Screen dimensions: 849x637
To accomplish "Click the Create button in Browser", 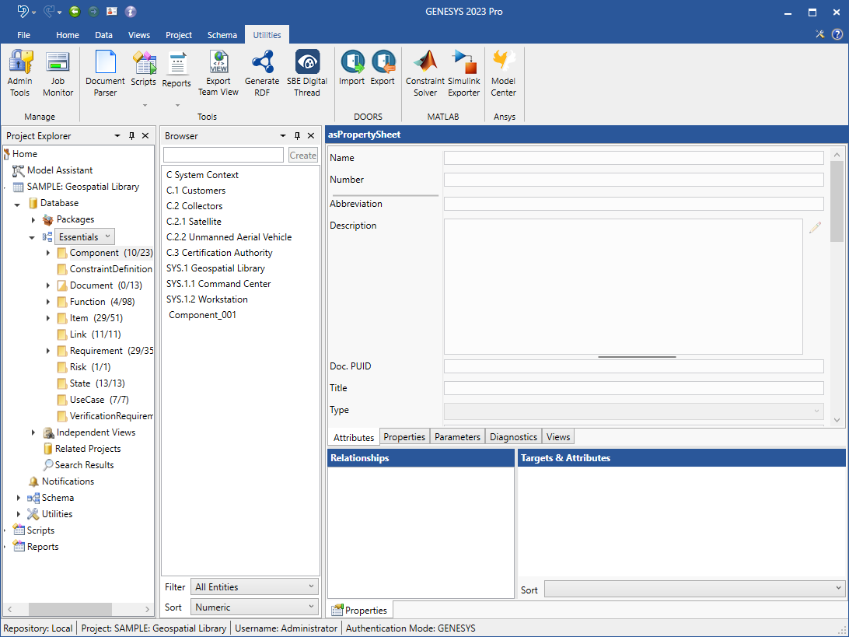I will point(302,156).
